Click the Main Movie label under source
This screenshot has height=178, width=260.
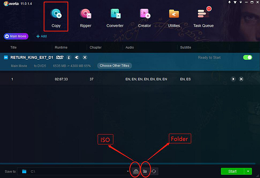[x=19, y=66]
